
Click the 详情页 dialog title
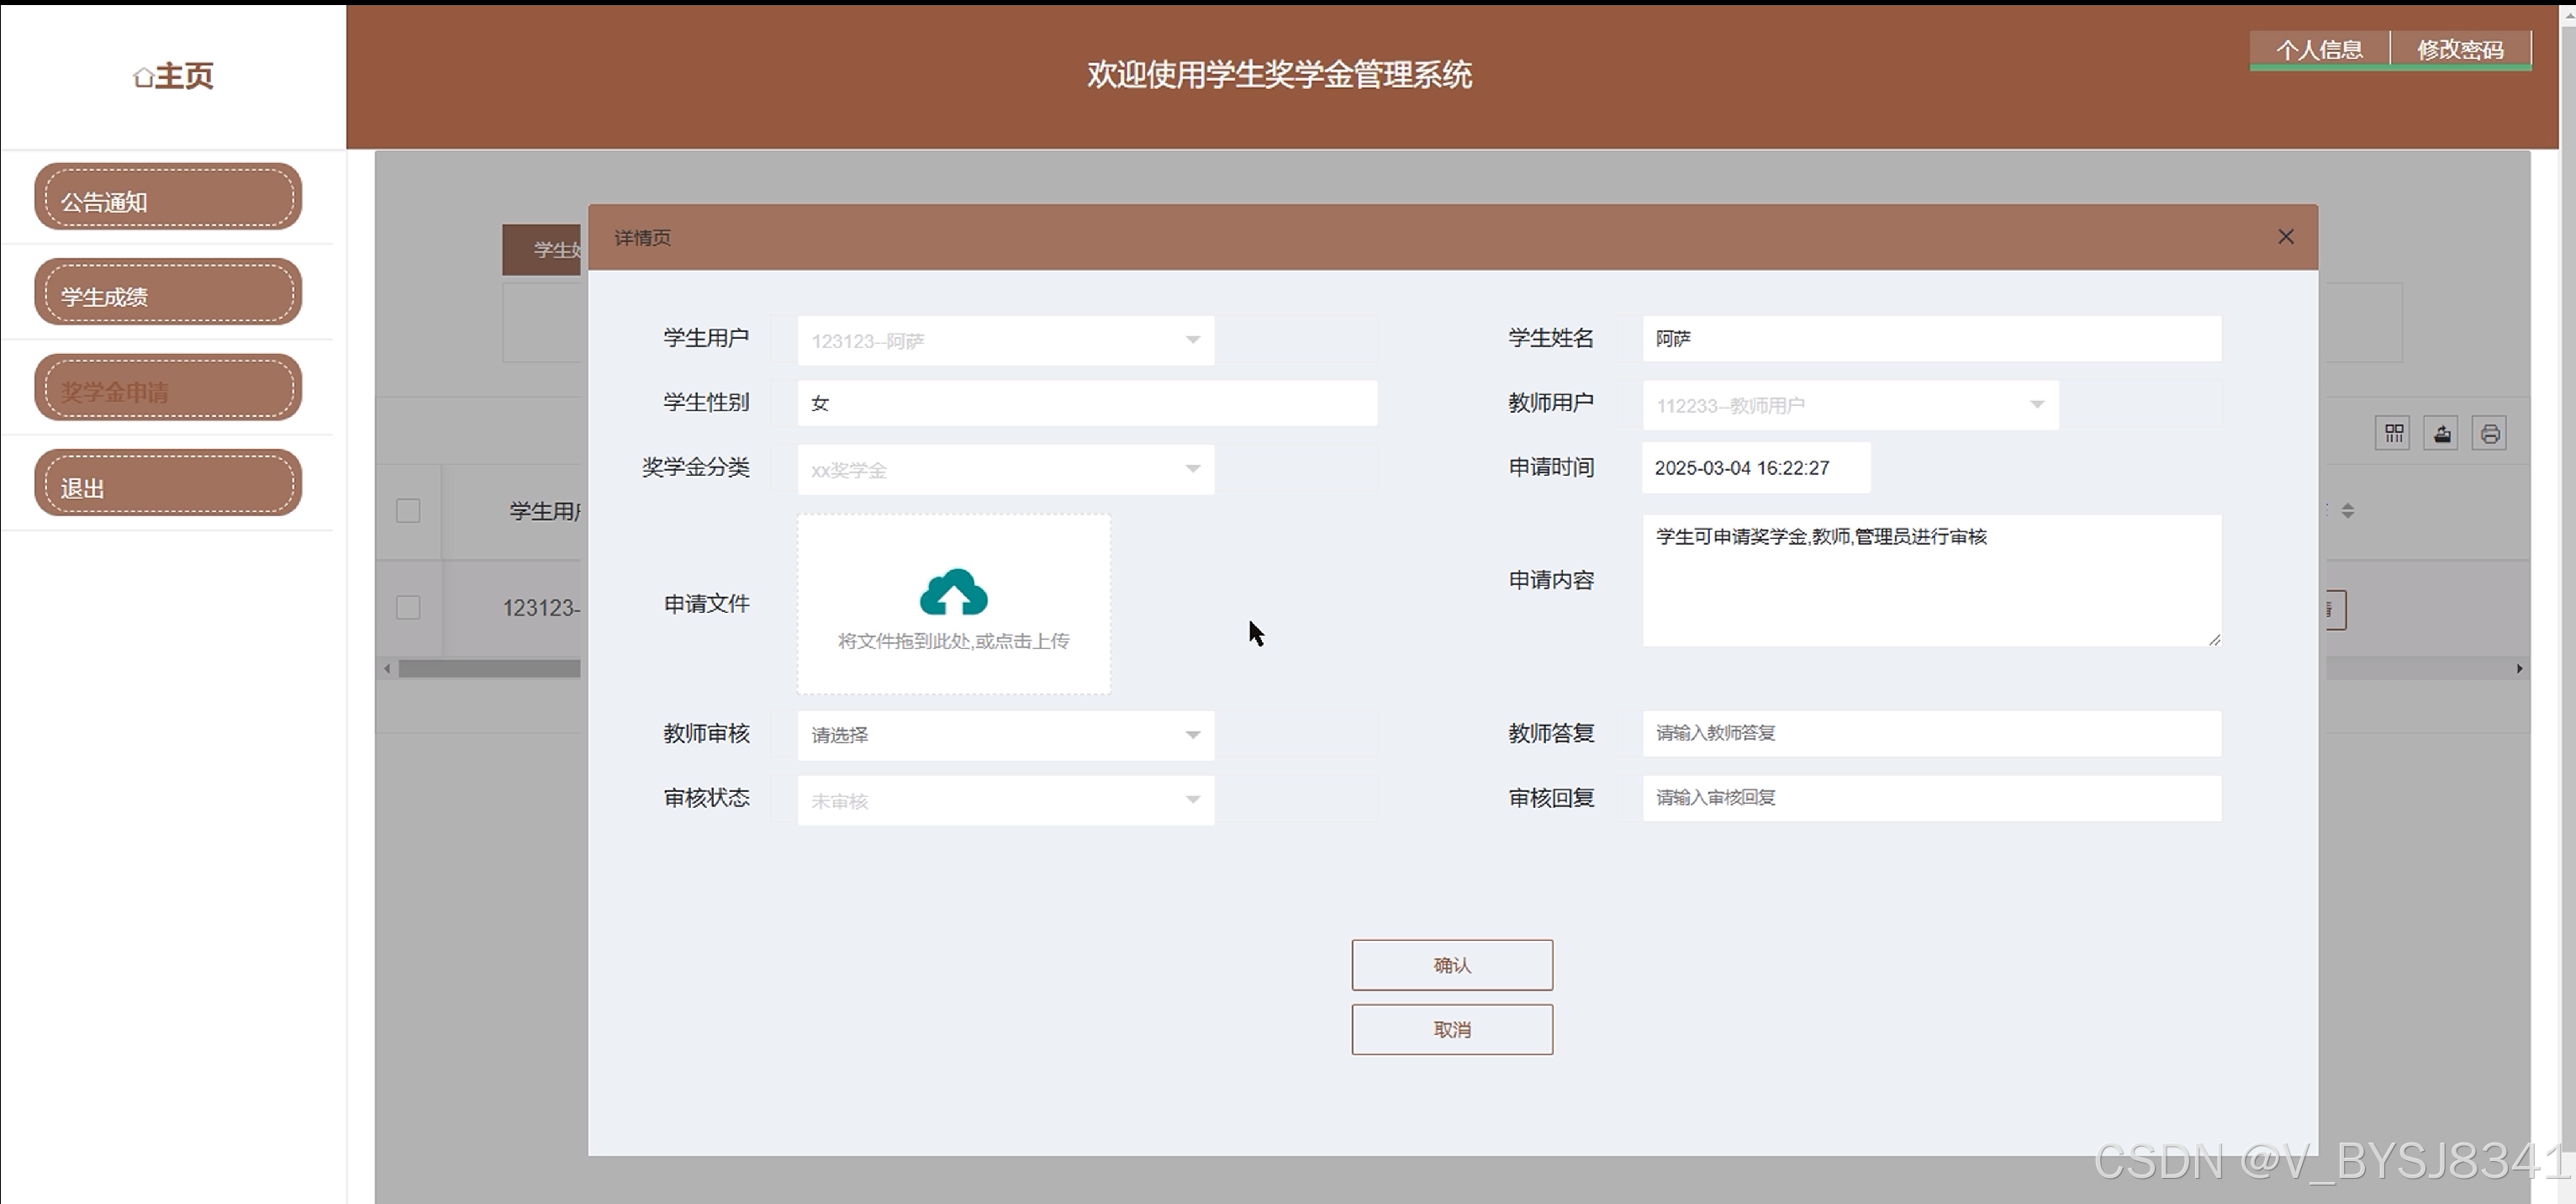643,238
